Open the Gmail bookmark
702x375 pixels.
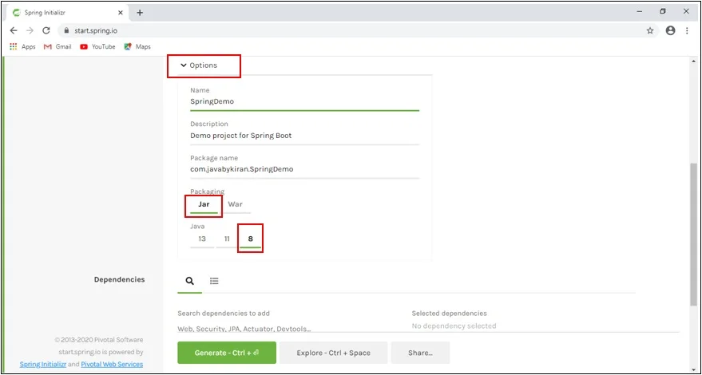click(58, 46)
